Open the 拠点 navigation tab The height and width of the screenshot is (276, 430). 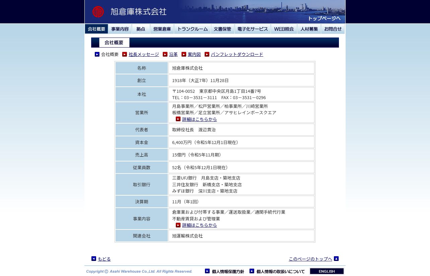(x=141, y=29)
